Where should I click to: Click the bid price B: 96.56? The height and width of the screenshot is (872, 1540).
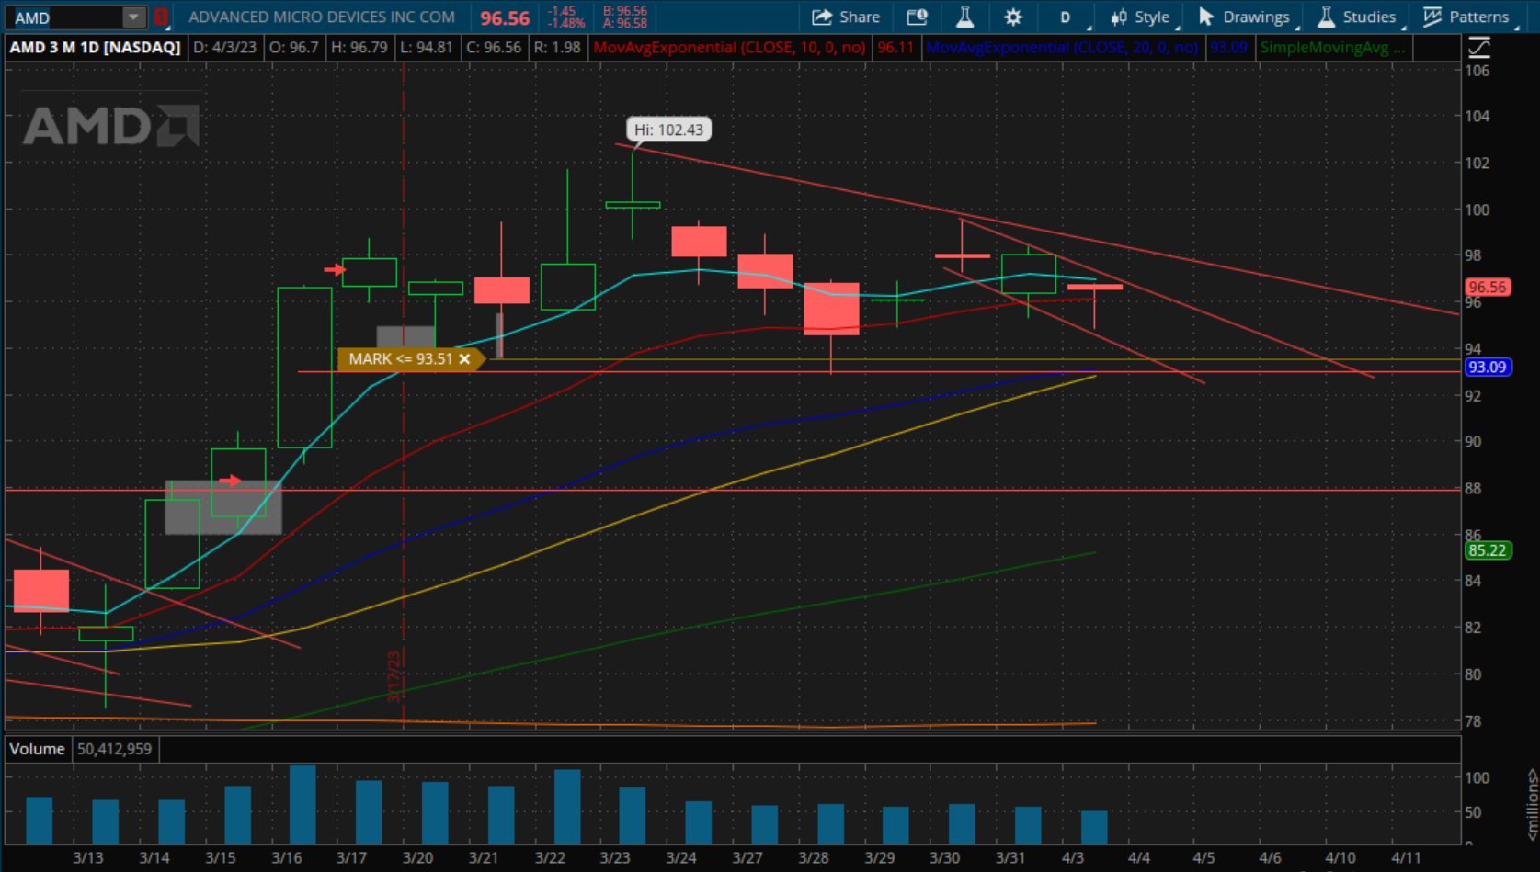point(625,11)
